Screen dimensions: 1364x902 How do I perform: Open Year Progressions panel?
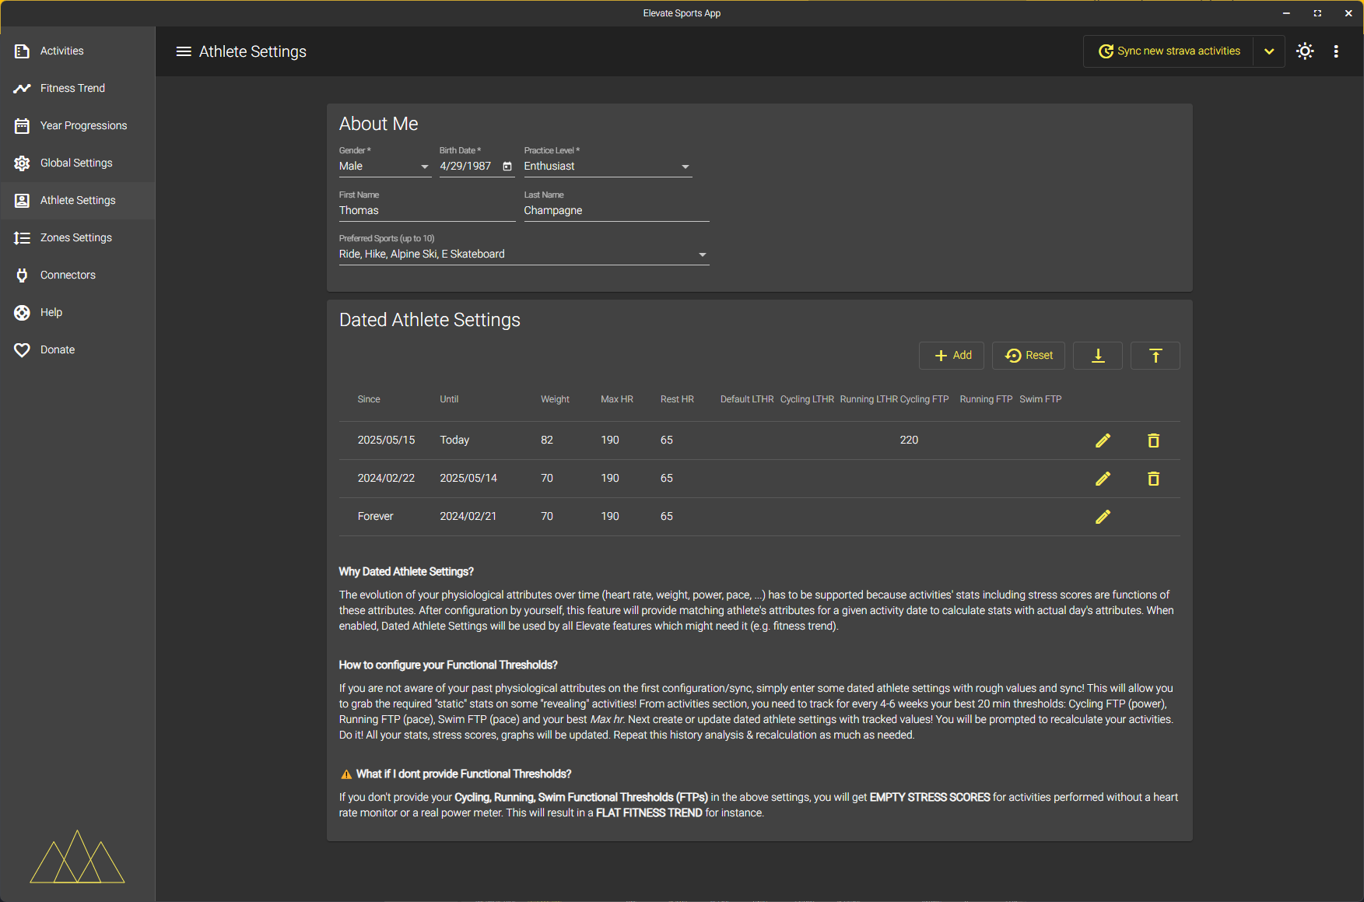[83, 125]
